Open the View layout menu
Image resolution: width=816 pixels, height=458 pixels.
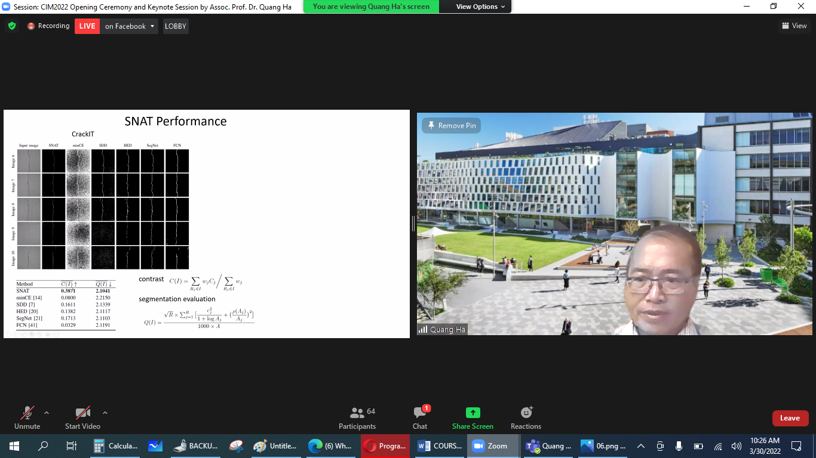coord(794,26)
